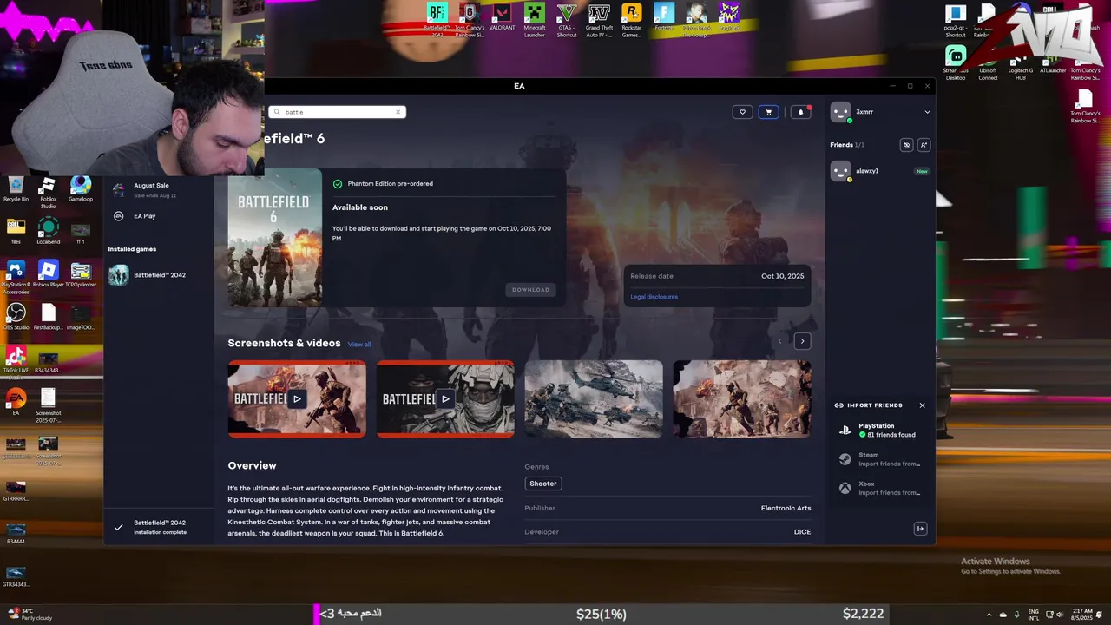Click the Grand Theft Auto IV desktop icon
This screenshot has height=625, width=1111.
pyautogui.click(x=599, y=19)
